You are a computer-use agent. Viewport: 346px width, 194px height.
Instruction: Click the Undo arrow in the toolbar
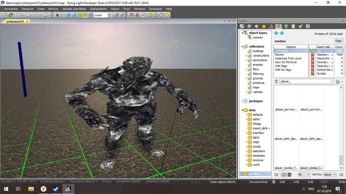tap(5, 15)
